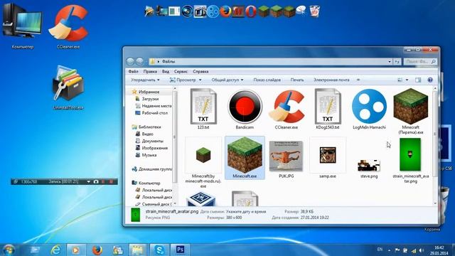Image resolution: width=455 pixels, height=256 pixels.
Task: Open the Вид menu
Action: coord(166,71)
